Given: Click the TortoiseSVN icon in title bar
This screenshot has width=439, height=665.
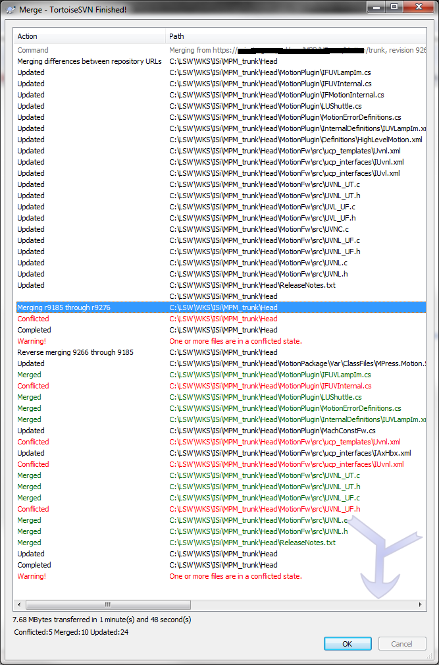Looking at the screenshot, I should 11,9.
